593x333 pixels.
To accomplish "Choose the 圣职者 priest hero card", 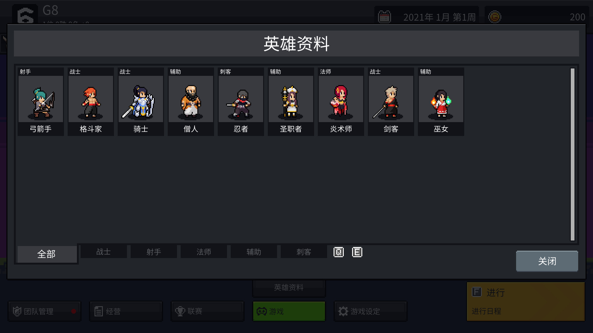I will coord(291,102).
